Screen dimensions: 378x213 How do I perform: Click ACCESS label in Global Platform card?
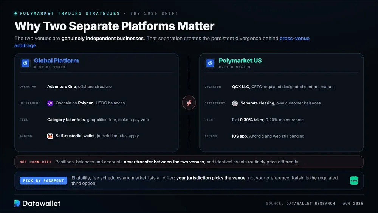[26, 136]
